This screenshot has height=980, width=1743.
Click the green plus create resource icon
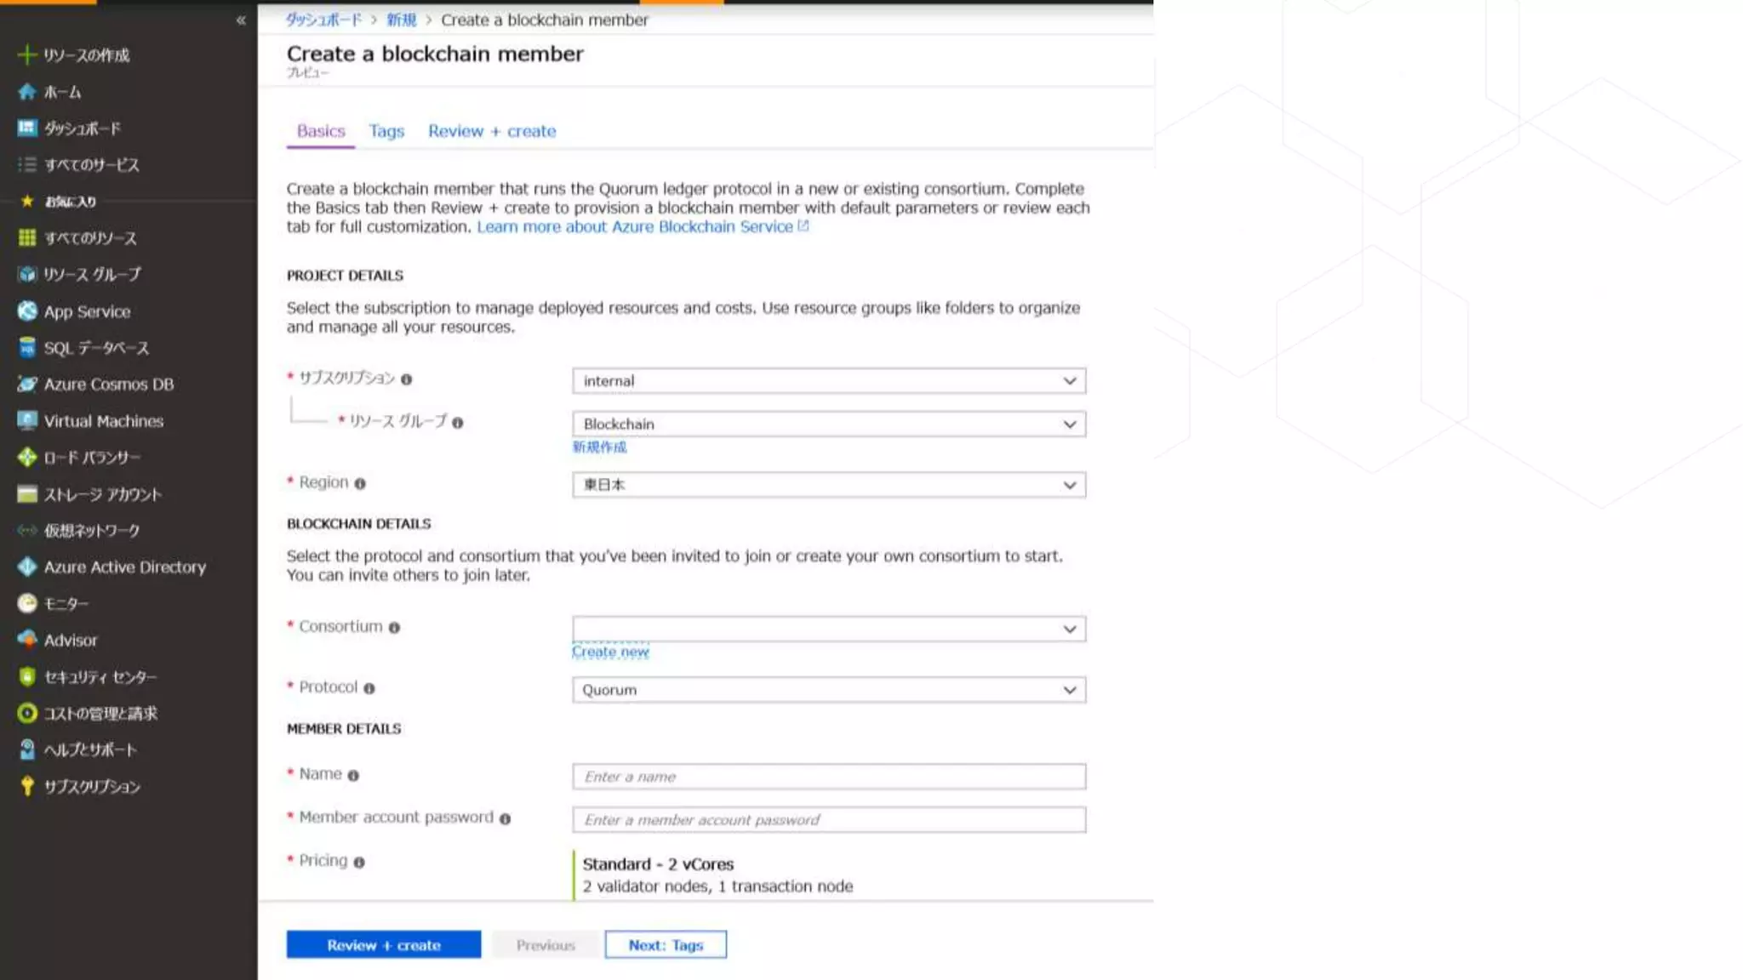point(27,55)
